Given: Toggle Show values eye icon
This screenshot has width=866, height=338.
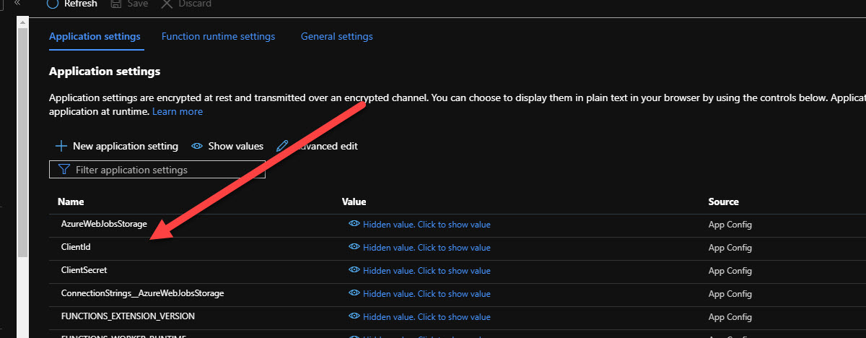Looking at the screenshot, I should coord(197,146).
